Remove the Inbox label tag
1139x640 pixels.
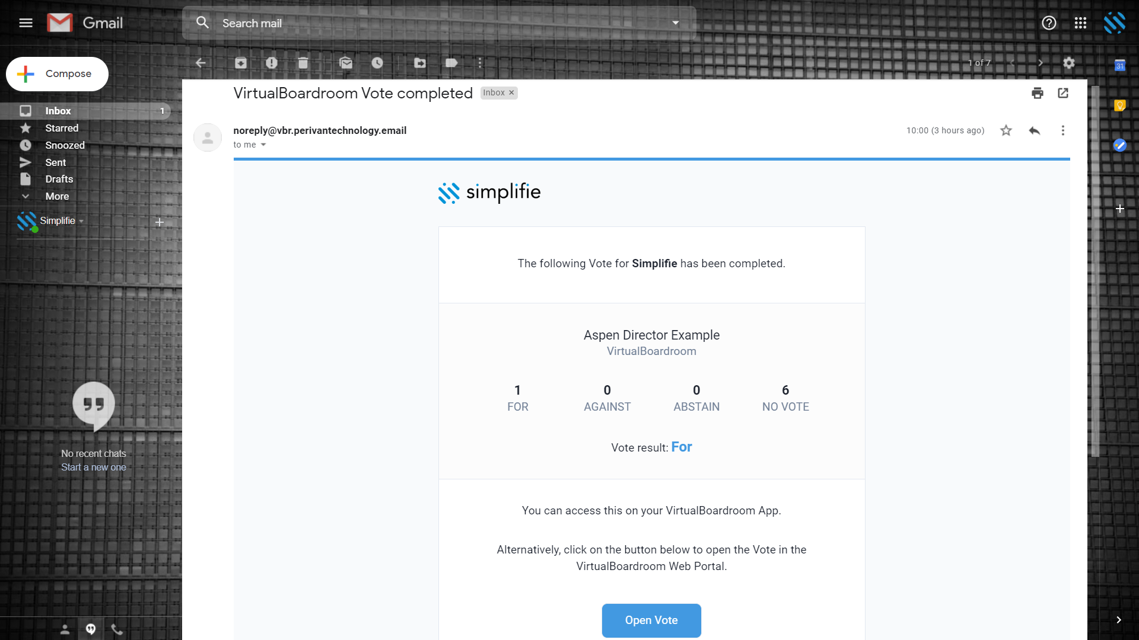point(511,93)
